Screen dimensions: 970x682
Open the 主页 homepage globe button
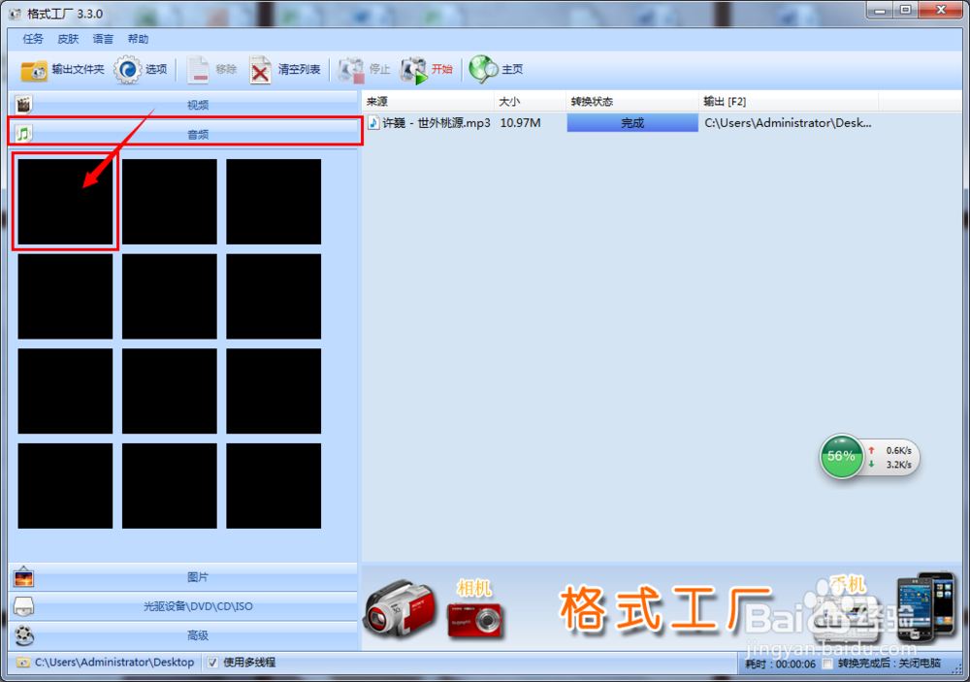(496, 70)
